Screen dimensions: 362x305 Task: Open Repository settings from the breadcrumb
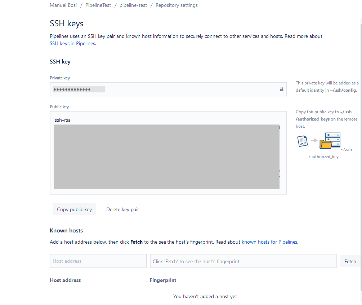tap(176, 5)
